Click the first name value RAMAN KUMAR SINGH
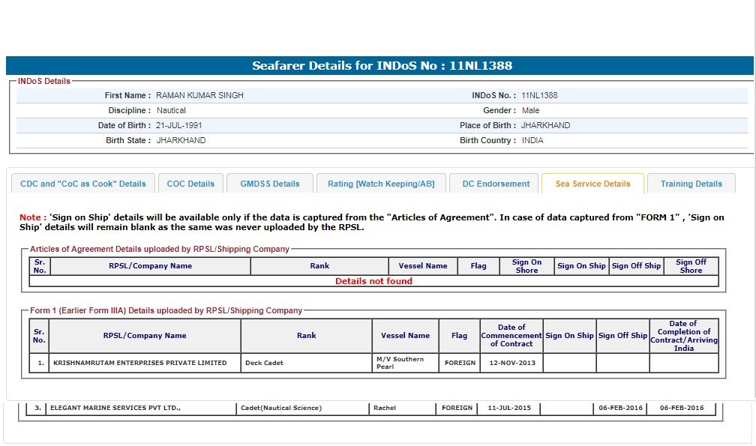The width and height of the screenshot is (756, 446). (199, 96)
